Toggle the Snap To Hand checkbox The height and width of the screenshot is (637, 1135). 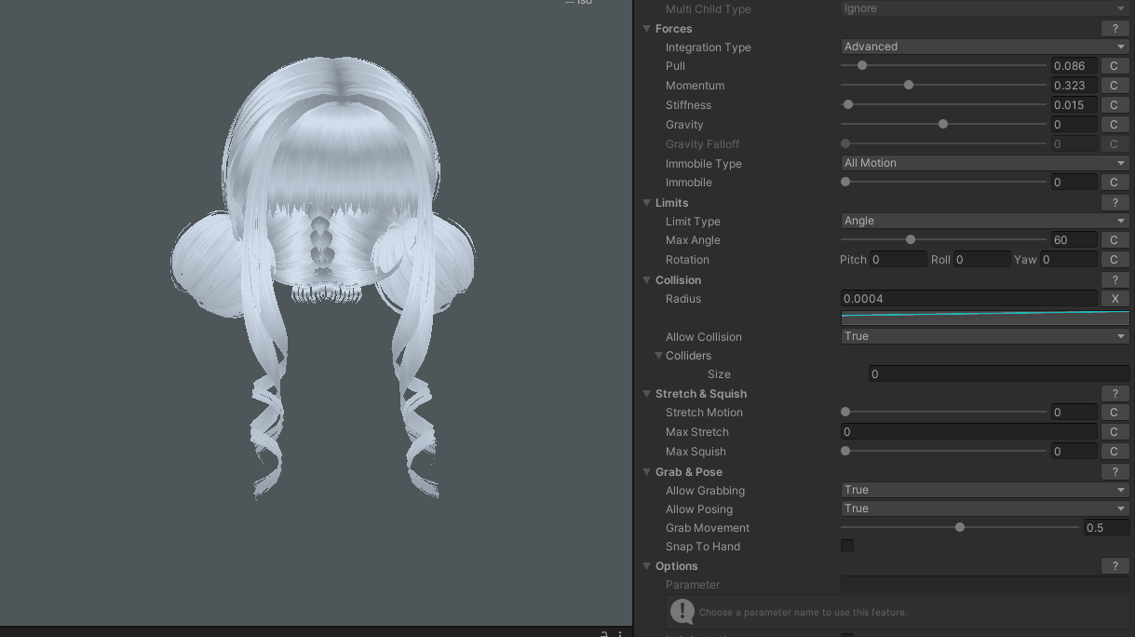(847, 546)
